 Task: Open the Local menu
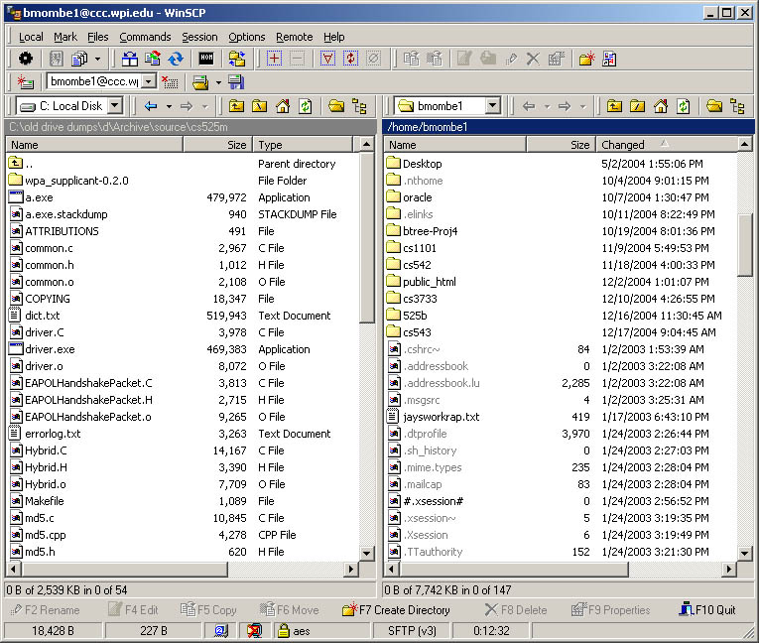click(31, 37)
